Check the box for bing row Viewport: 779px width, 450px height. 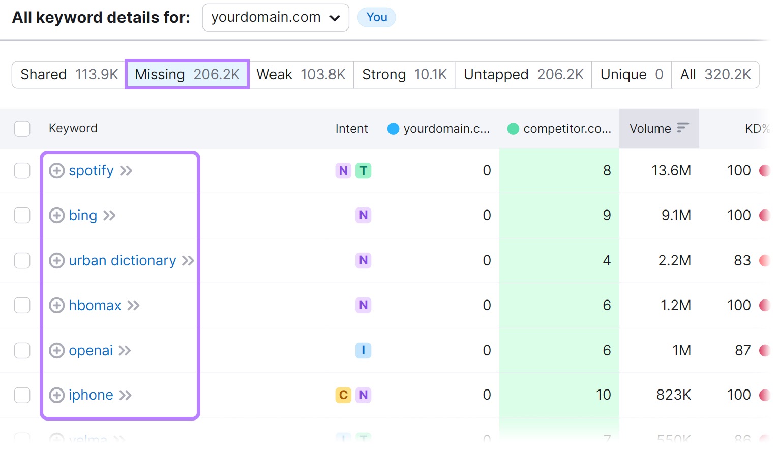pos(22,216)
